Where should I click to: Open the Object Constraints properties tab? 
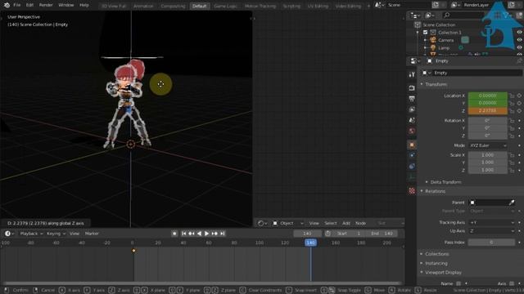[x=412, y=166]
